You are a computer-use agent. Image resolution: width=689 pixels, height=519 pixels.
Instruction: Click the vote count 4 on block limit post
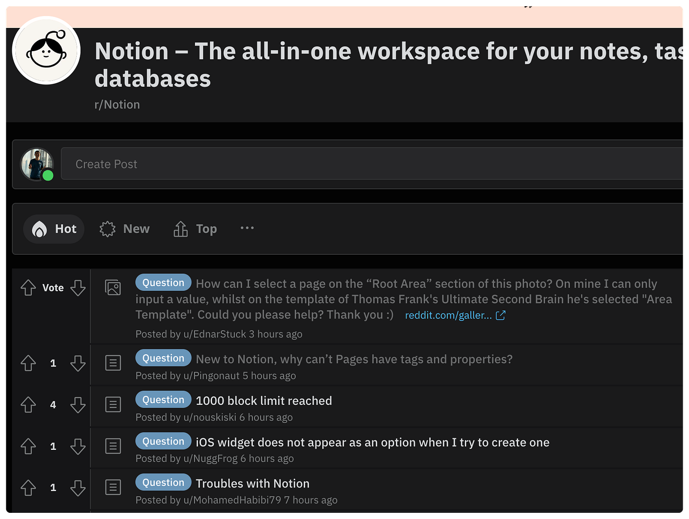point(53,405)
